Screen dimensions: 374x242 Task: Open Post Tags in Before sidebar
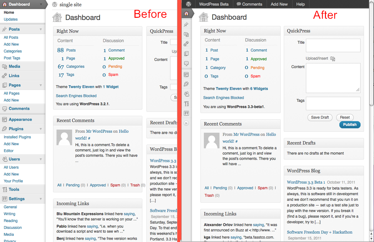pyautogui.click(x=12, y=58)
